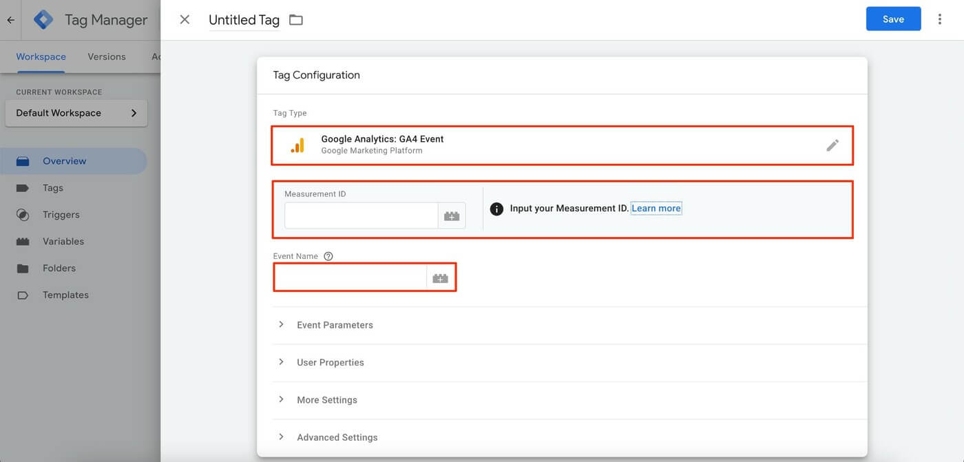964x462 pixels.
Task: Open the variable picker for Measurement ID
Action: point(452,216)
